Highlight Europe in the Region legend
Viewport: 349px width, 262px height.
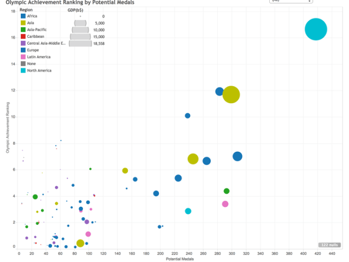[34, 50]
